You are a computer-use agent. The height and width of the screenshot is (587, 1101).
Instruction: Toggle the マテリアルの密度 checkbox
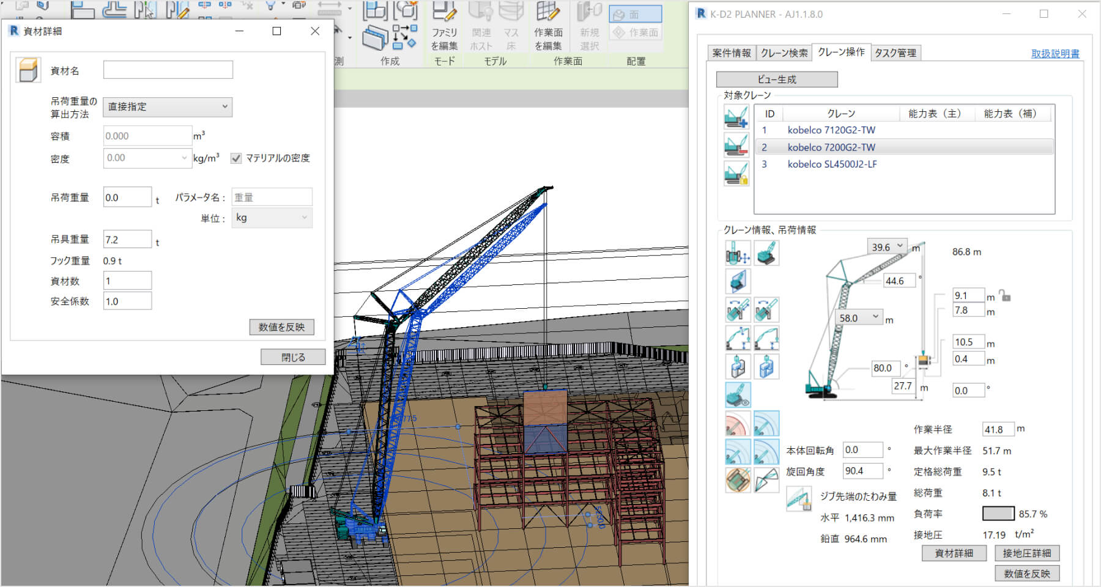pyautogui.click(x=236, y=158)
